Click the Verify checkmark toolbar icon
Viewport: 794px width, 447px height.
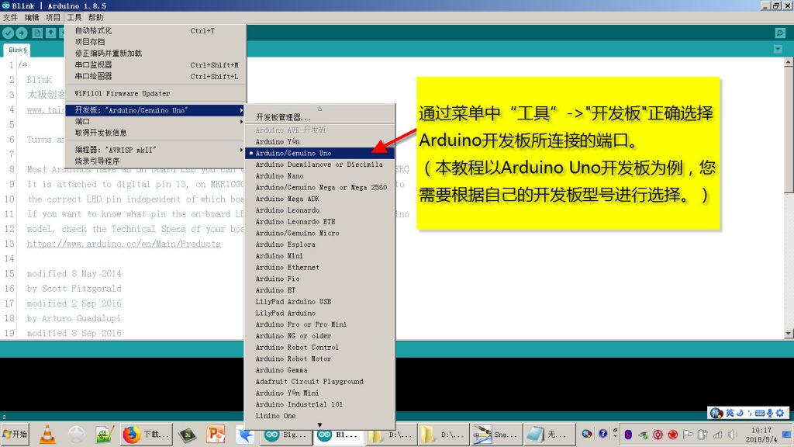(x=8, y=33)
